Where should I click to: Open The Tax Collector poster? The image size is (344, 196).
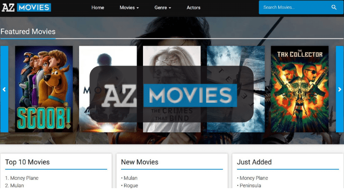tap(300, 89)
